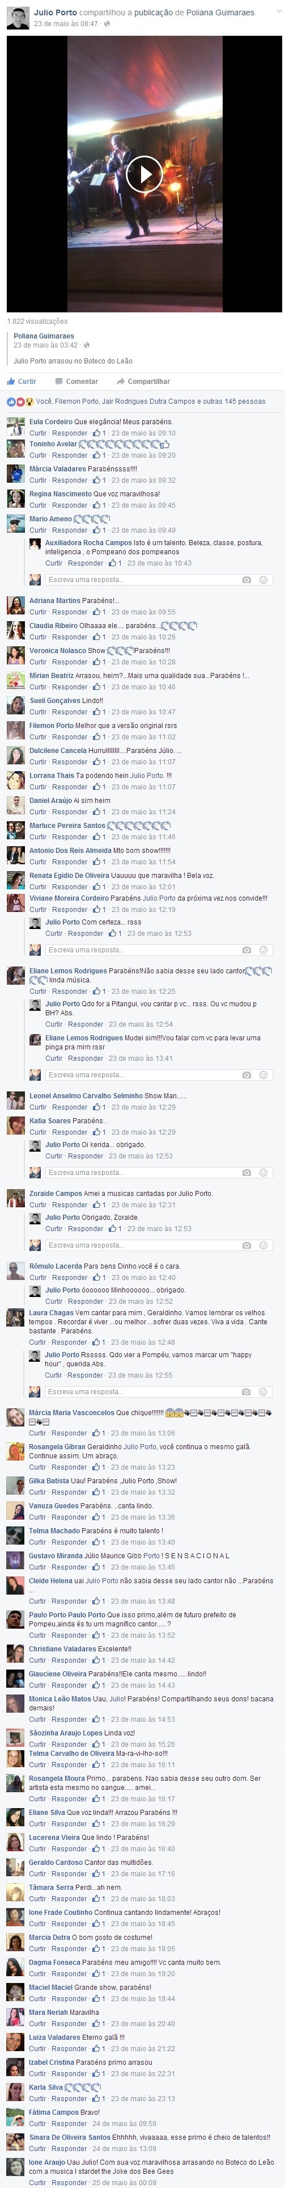Image resolution: width=285 pixels, height=2188 pixels.
Task: Click camera icon in reply box under Auxiliadora
Action: [x=246, y=580]
